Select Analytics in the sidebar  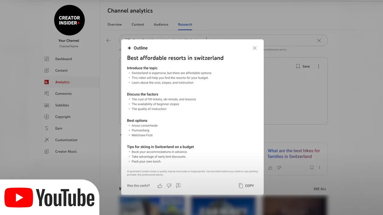click(62, 82)
